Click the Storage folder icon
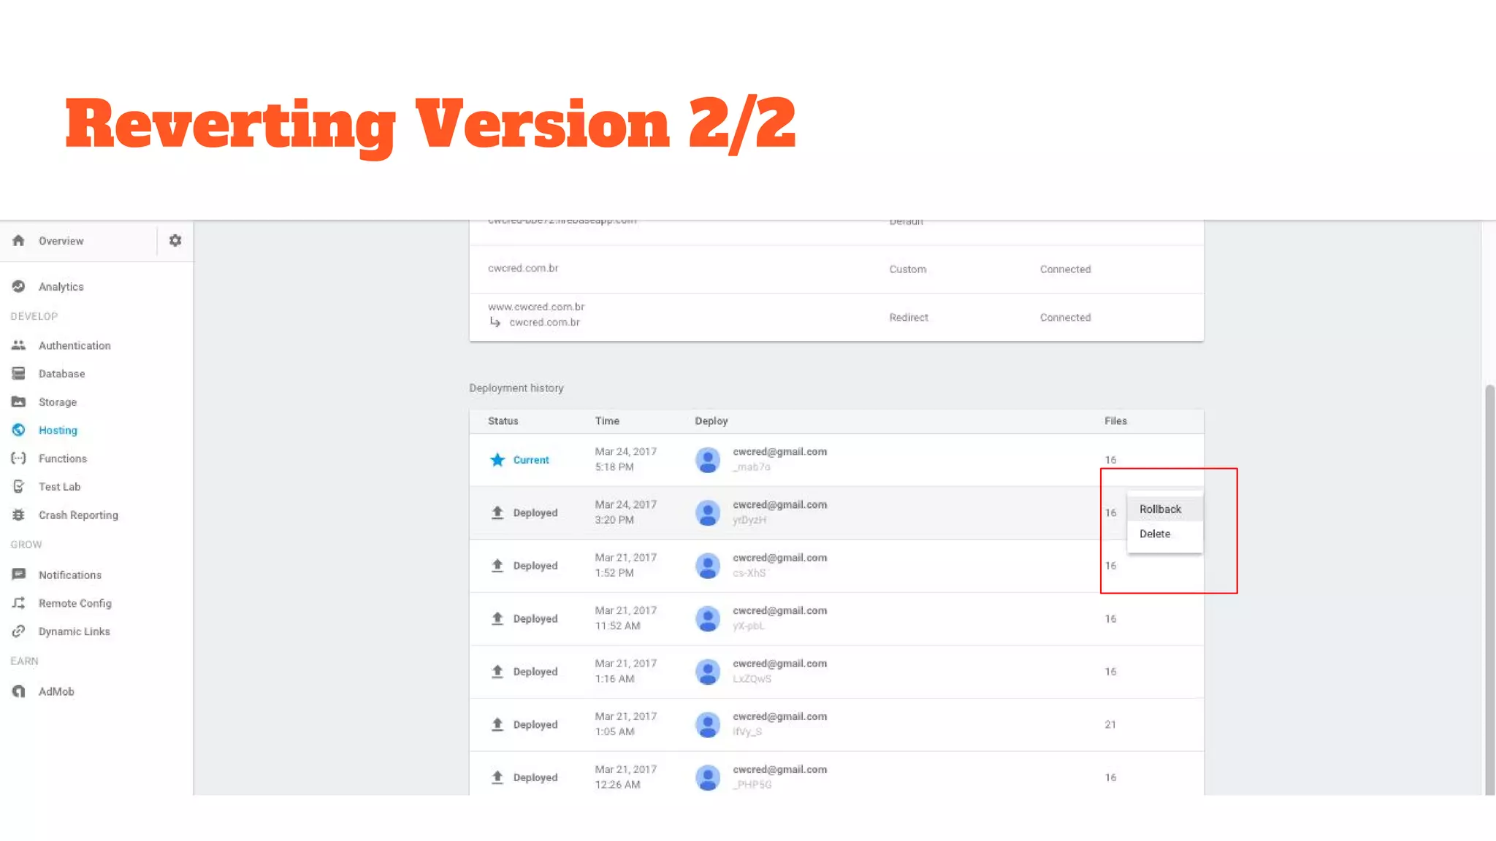The width and height of the screenshot is (1496, 841). (x=19, y=402)
